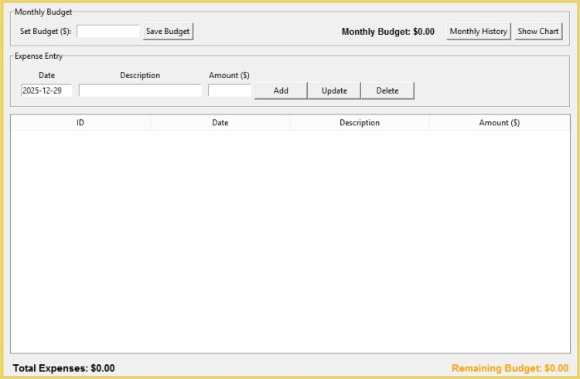Select the orange Remaining Budget text
Viewport: 580px width, 379px height.
(510, 368)
